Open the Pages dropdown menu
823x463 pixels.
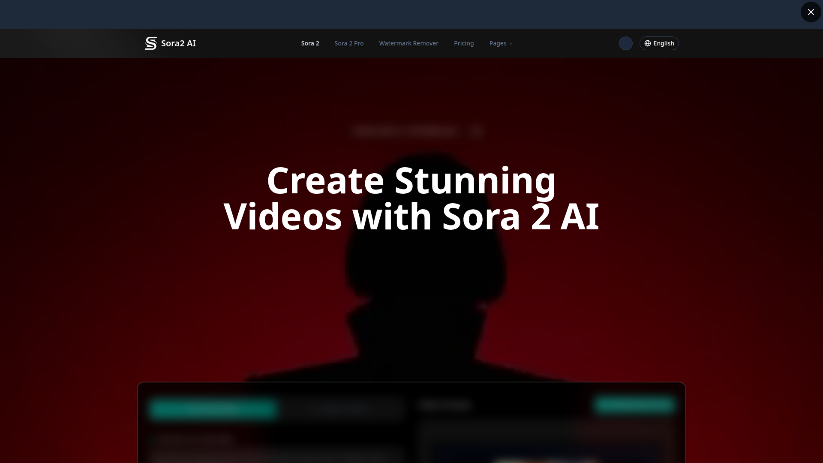click(x=498, y=43)
